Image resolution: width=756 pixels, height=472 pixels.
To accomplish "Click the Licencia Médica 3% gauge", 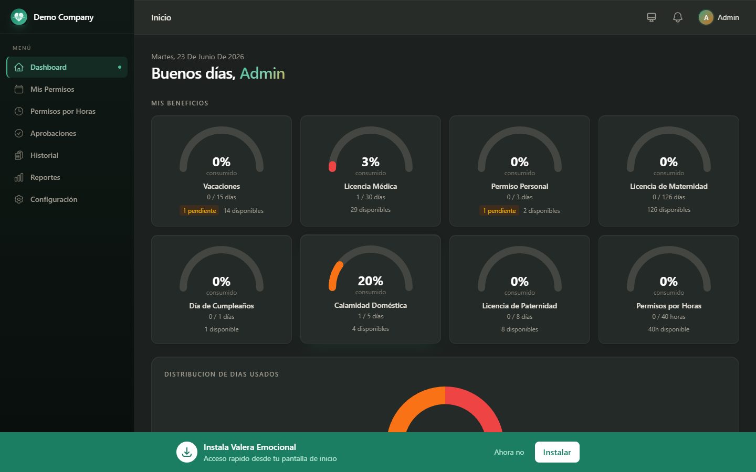I will click(x=371, y=149).
